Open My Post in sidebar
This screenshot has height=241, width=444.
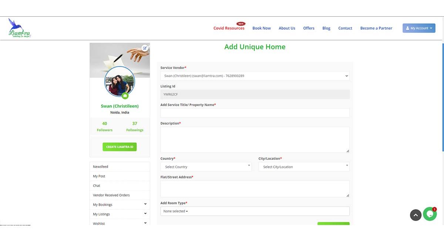(120, 176)
